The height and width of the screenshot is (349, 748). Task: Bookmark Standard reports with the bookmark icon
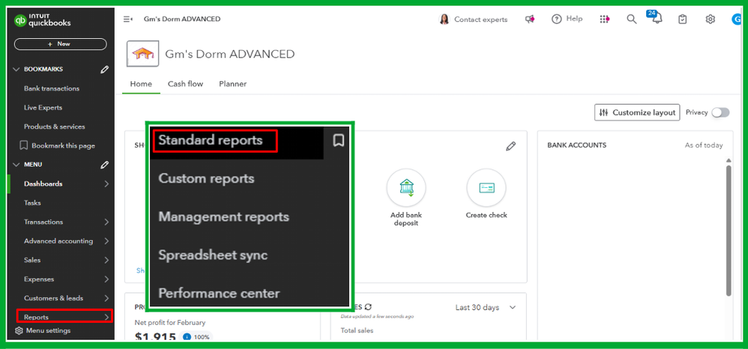tap(338, 141)
